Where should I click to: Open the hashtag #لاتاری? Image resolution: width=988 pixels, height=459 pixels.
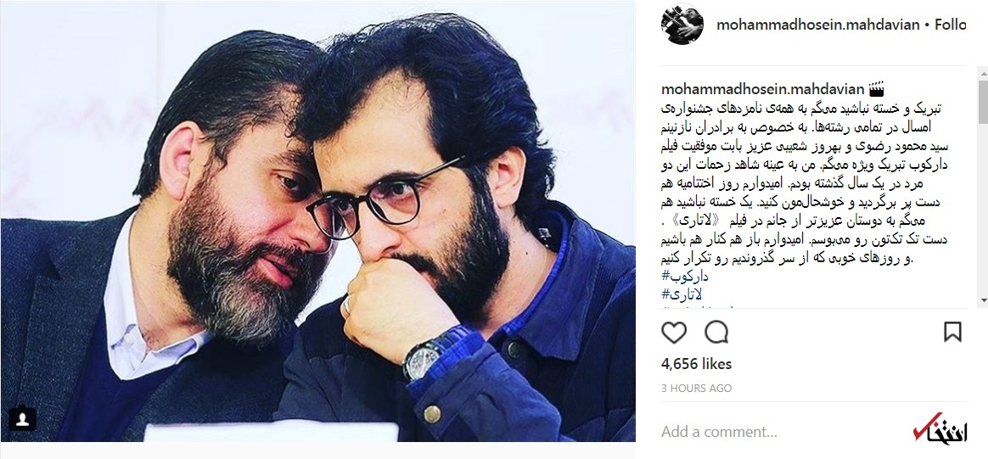coord(682,294)
